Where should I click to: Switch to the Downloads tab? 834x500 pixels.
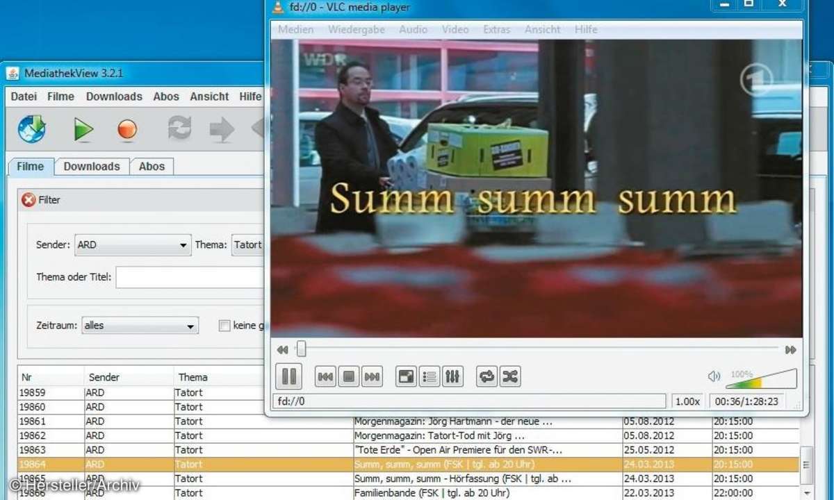(92, 167)
